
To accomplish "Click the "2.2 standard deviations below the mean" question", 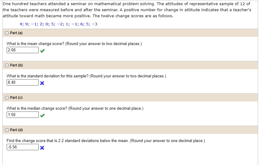I will coord(106,141).
